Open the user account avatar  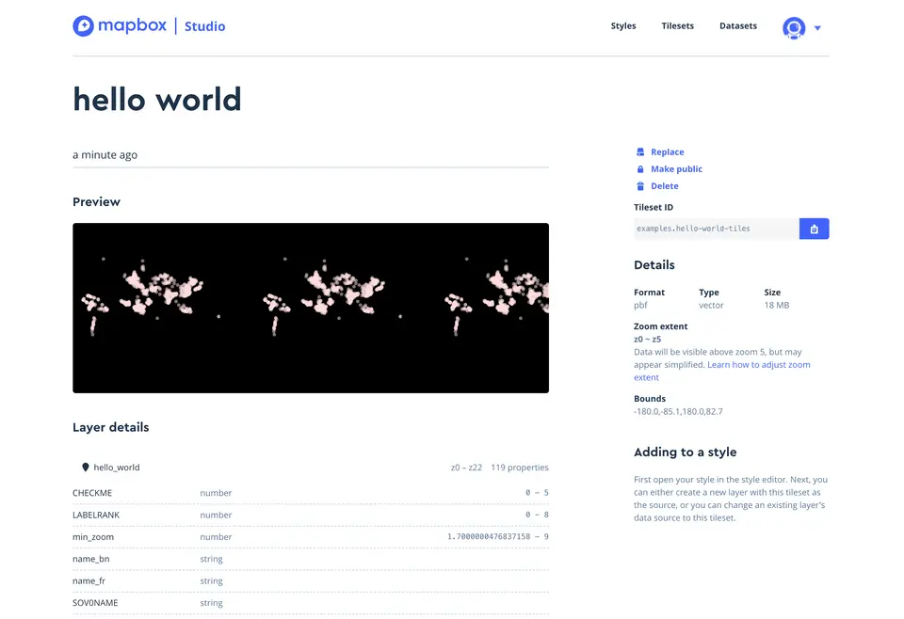[x=794, y=27]
